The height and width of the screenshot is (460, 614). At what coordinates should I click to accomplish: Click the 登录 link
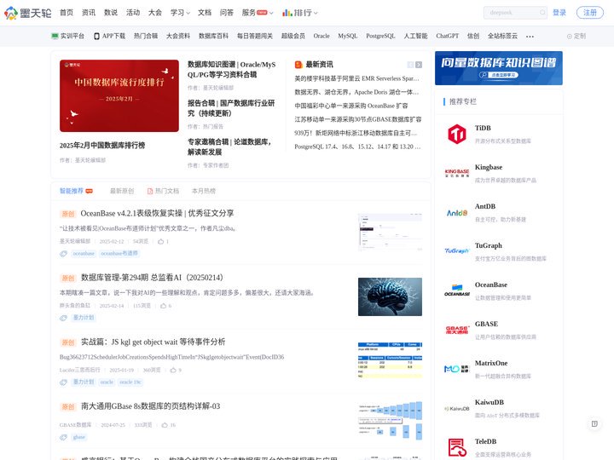[559, 13]
